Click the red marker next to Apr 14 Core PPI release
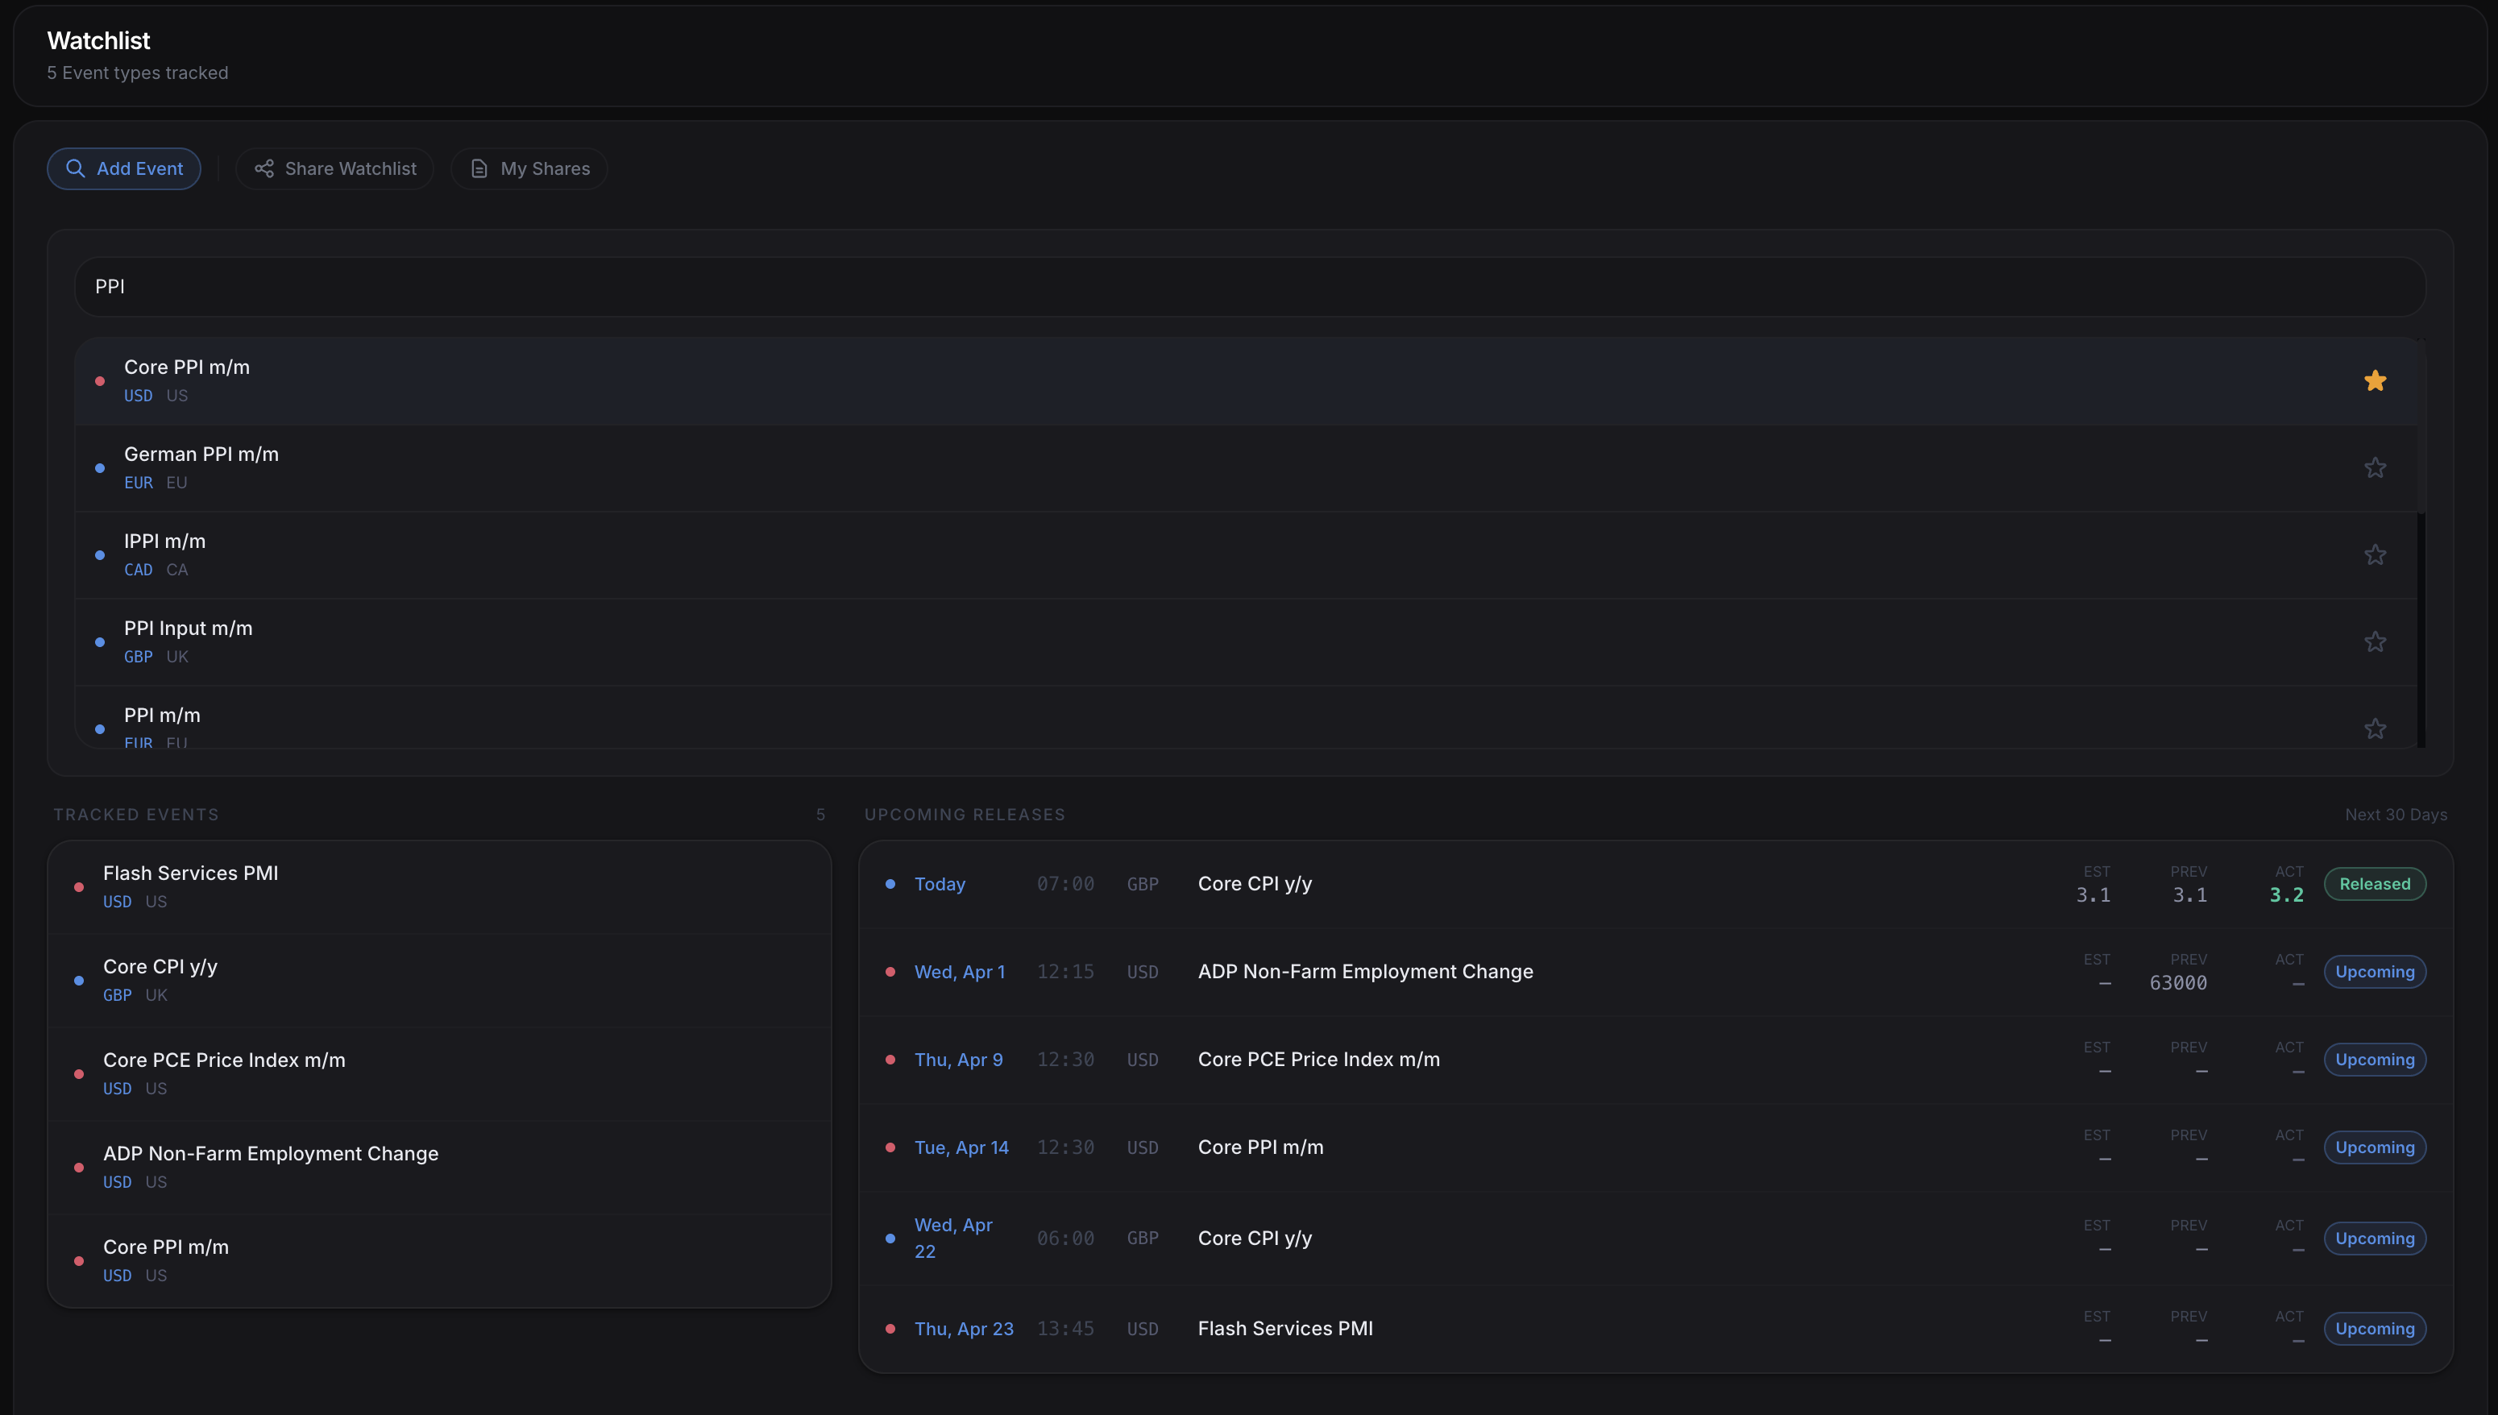The height and width of the screenshot is (1415, 2498). 890,1147
